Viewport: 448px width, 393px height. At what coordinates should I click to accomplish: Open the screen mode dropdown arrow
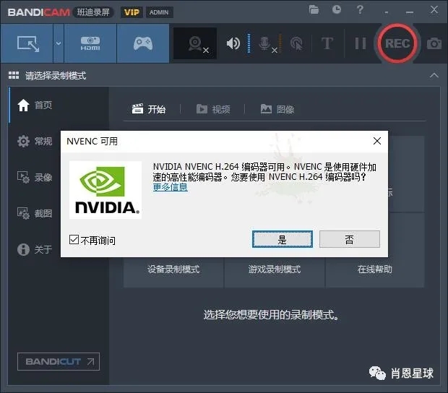[59, 43]
